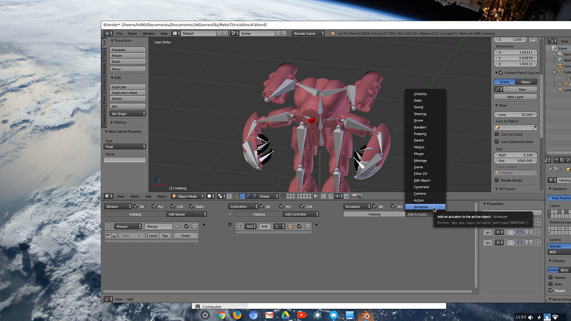Click the Translate button
The height and width of the screenshot is (321, 571).
[x=128, y=50]
